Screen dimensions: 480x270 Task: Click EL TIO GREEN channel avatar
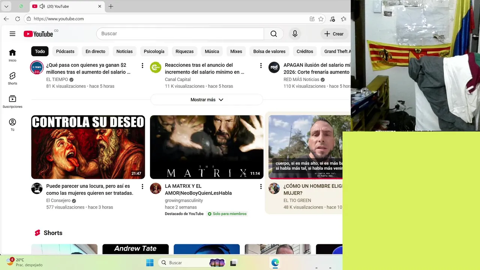[x=274, y=188]
